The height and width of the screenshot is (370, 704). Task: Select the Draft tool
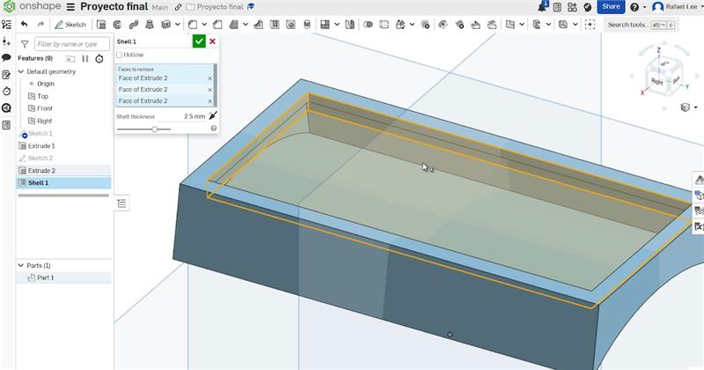[x=233, y=25]
